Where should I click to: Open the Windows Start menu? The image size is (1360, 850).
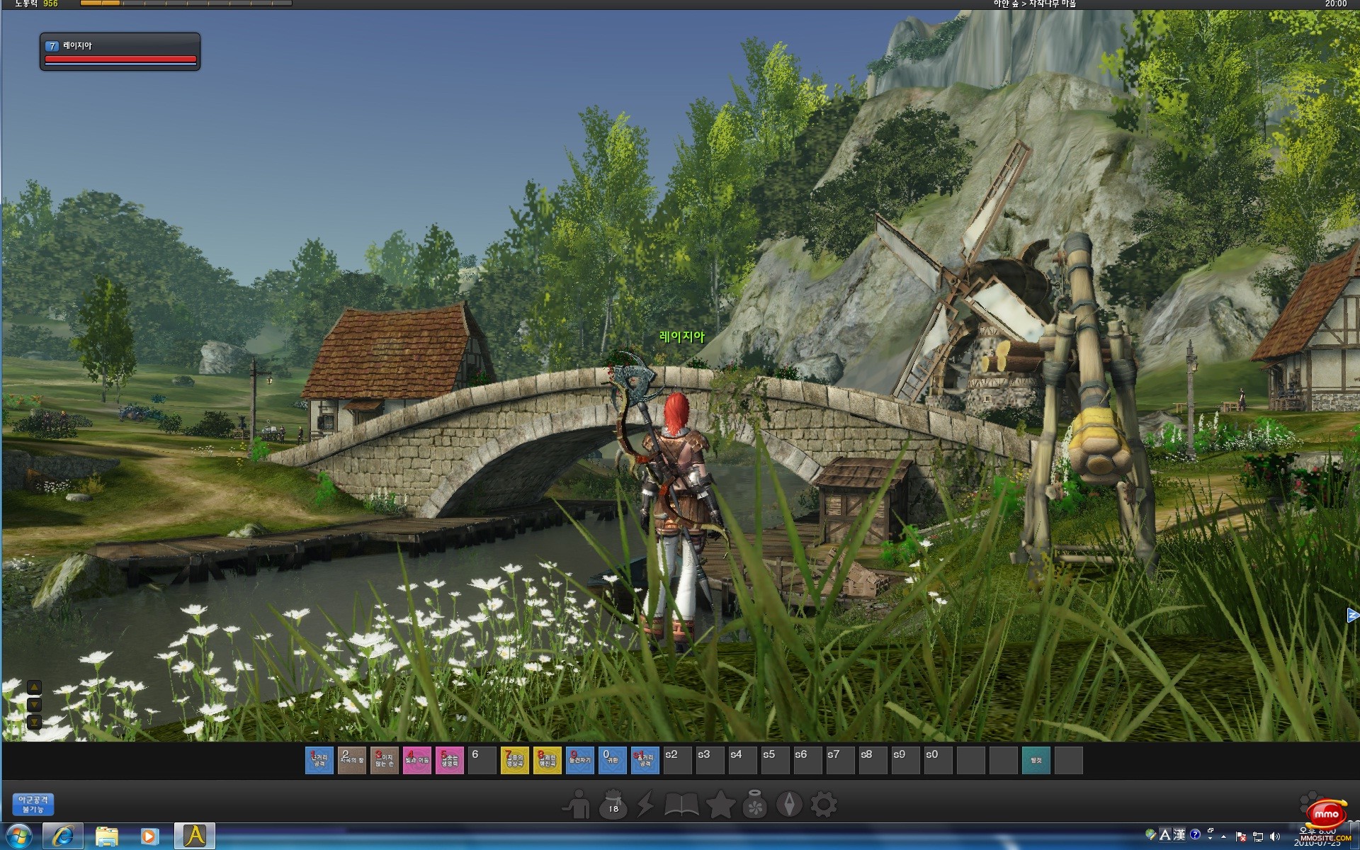coord(18,837)
